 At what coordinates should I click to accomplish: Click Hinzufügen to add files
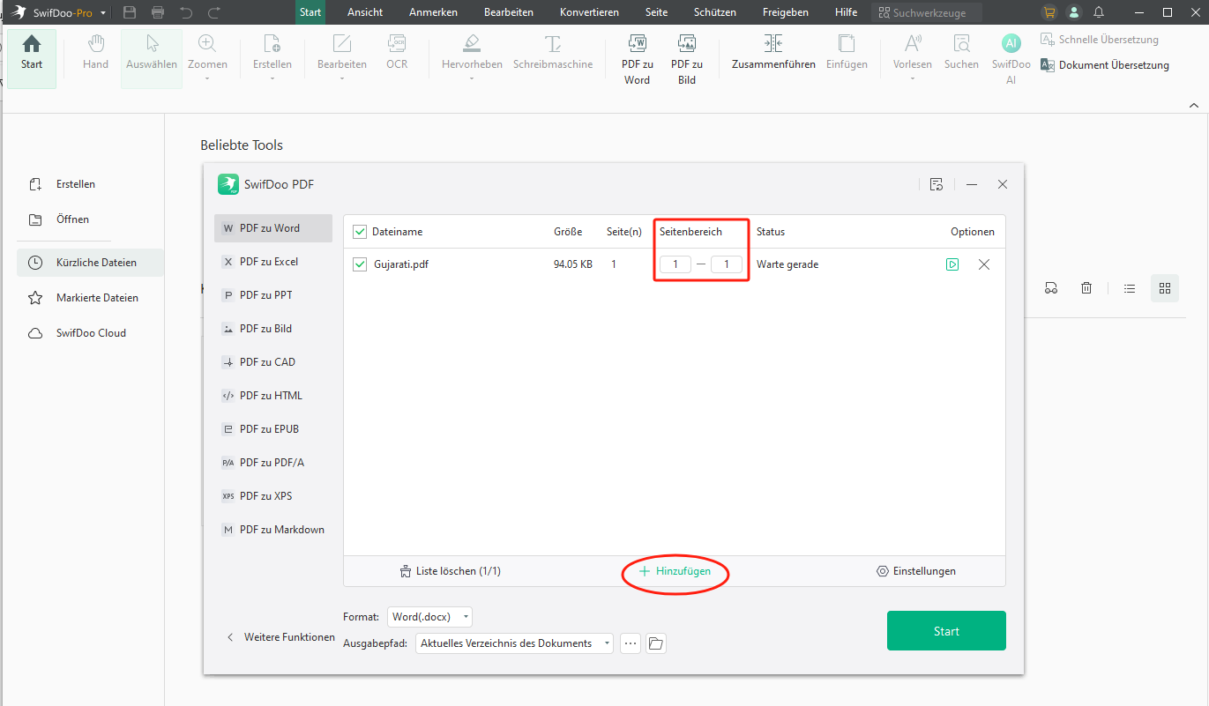[x=675, y=571]
